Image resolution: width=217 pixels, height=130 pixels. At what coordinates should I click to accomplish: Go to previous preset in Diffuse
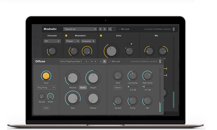coord(92,61)
